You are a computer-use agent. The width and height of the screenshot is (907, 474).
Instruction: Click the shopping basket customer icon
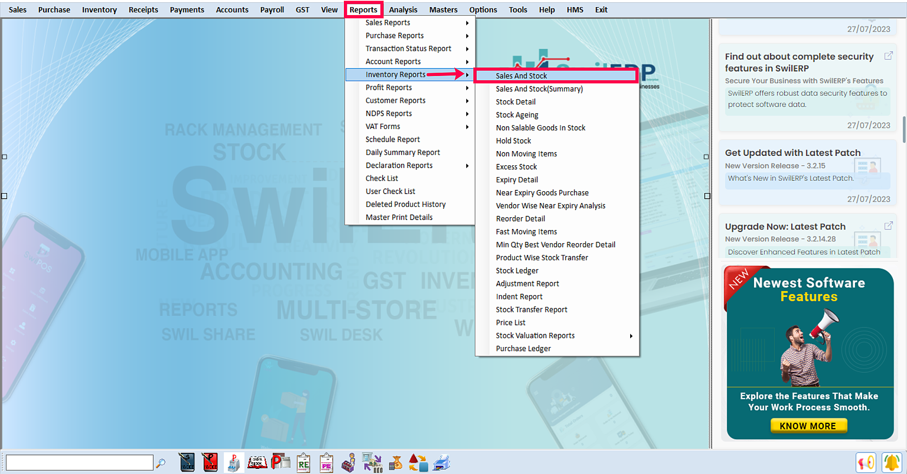pyautogui.click(x=349, y=463)
